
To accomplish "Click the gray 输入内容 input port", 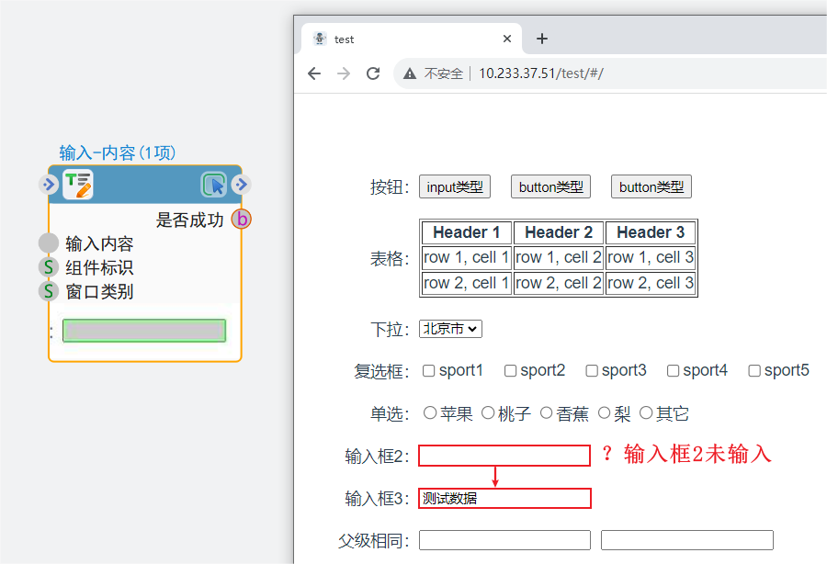I will point(48,243).
